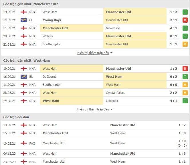Click orange H badge on Crystal Palace match
This screenshot has width=190, height=165.
[x=185, y=93]
